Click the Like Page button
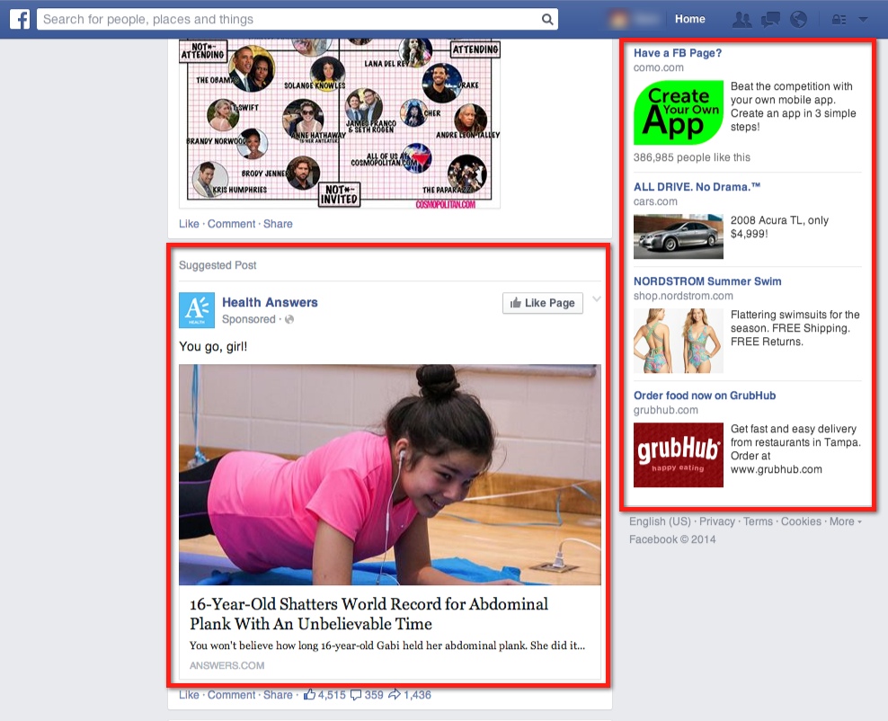The image size is (888, 721). [x=543, y=303]
